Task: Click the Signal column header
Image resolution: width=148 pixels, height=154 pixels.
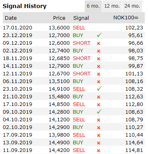Action: (x=81, y=18)
